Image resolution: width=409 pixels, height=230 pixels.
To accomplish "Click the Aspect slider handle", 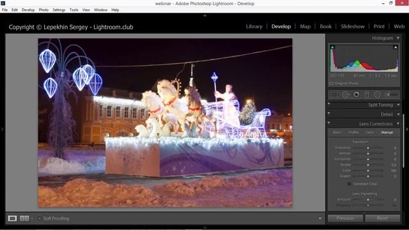I will [x=368, y=176].
